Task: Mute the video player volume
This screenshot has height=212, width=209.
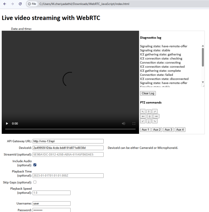Action: click(x=124, y=123)
